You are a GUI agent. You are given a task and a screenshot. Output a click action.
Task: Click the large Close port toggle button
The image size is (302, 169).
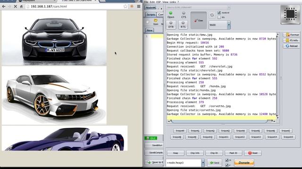(x=199, y=20)
